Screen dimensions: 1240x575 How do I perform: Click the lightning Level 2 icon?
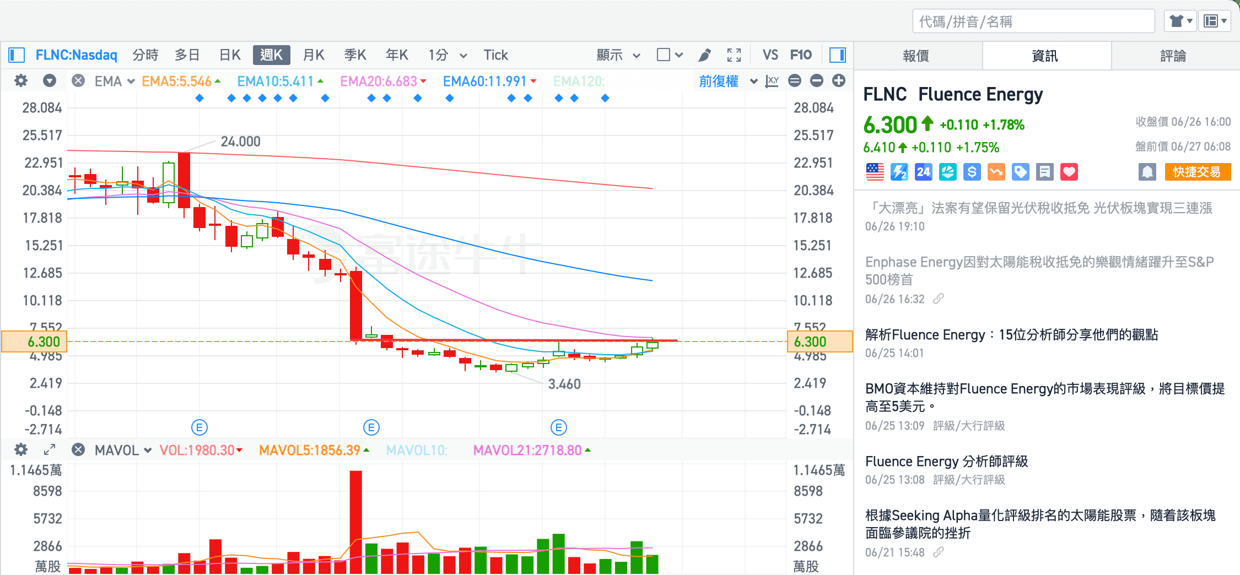pyautogui.click(x=899, y=172)
